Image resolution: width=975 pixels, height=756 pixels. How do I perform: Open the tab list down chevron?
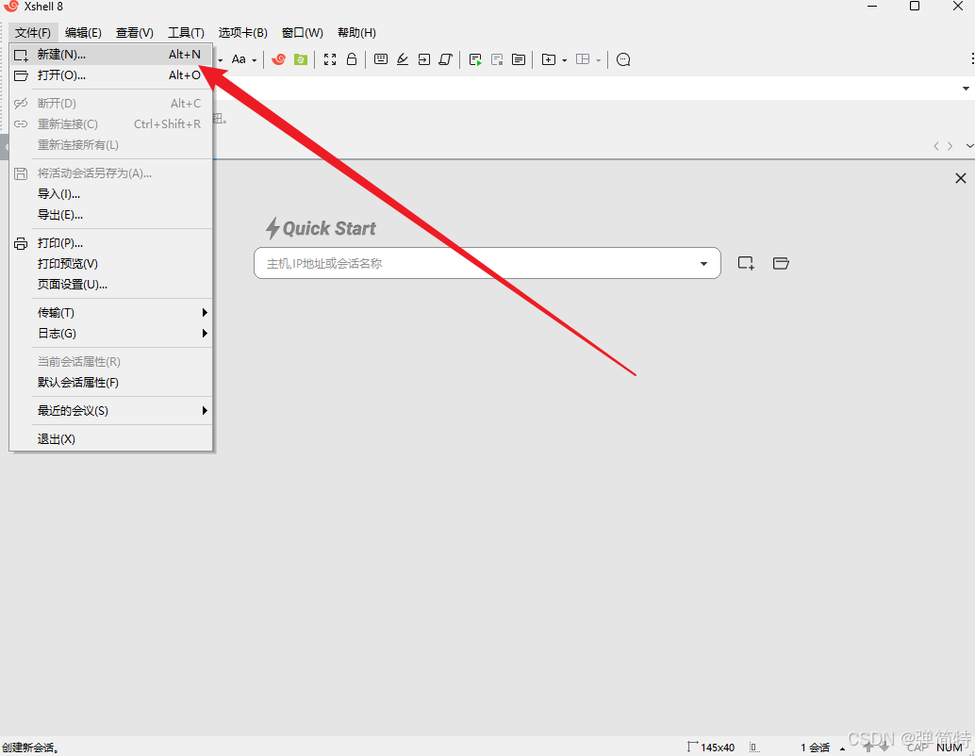tap(969, 146)
